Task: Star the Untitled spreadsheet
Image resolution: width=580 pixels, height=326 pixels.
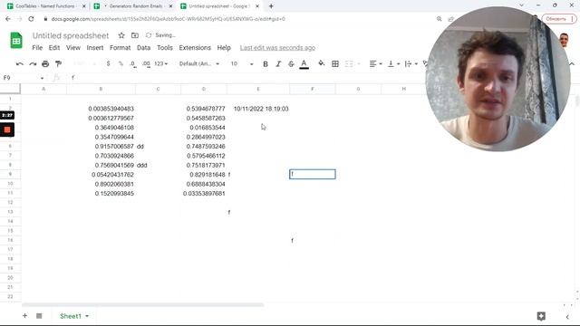Action: (x=121, y=35)
